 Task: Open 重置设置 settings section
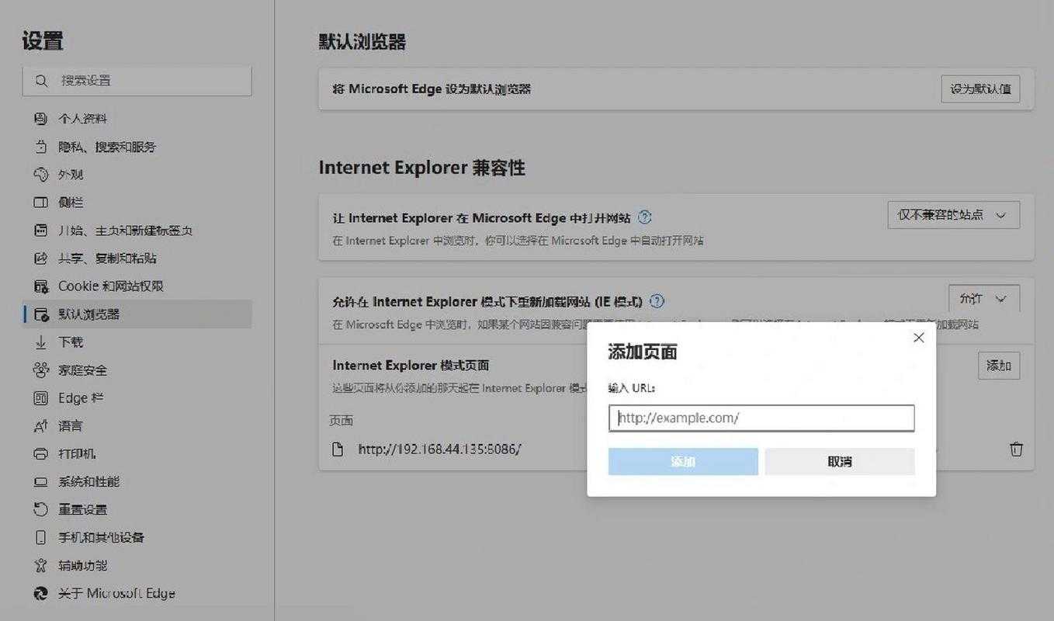pos(137,510)
